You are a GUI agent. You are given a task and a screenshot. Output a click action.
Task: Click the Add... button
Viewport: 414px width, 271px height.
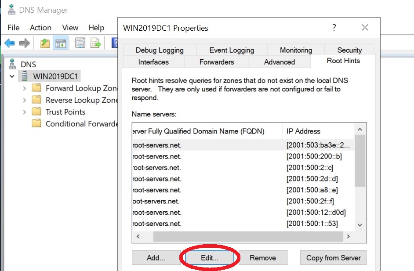[156, 257]
